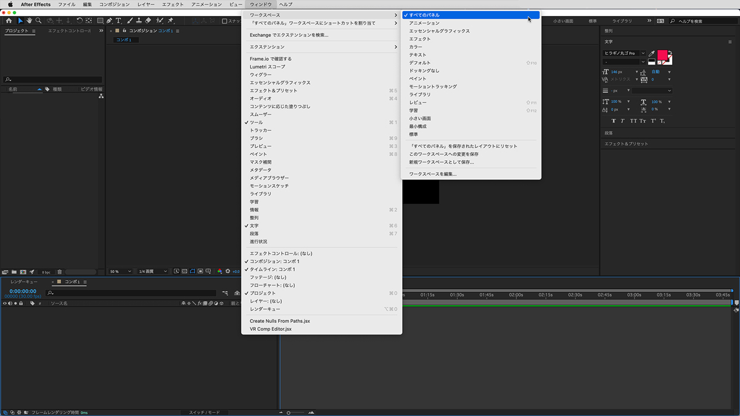
Task: Click the red fill color swatch
Action: tap(662, 55)
